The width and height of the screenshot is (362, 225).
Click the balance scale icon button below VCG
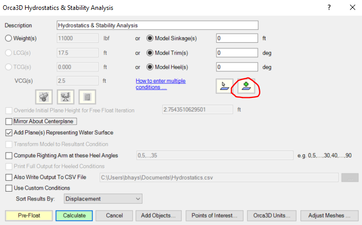pos(66,97)
